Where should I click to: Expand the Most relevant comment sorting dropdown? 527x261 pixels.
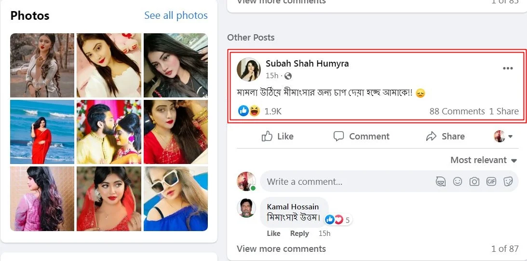coord(483,160)
